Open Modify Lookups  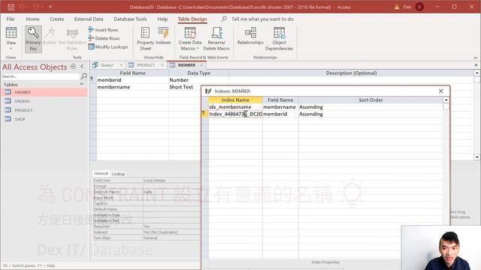[x=108, y=46]
